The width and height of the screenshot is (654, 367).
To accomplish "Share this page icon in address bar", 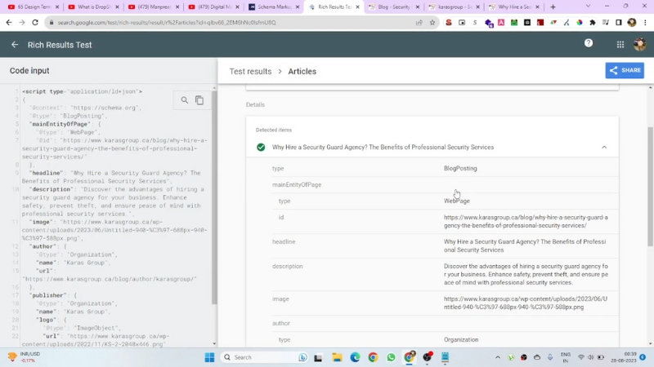I will (x=419, y=23).
